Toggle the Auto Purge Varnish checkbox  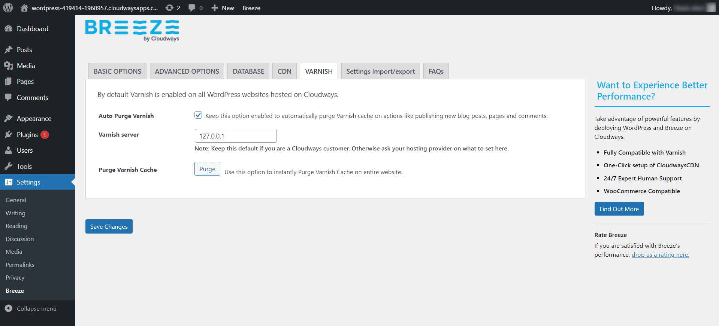point(198,115)
